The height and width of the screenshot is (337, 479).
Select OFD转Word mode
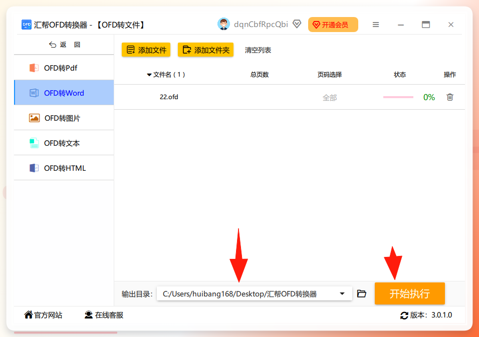(x=64, y=93)
